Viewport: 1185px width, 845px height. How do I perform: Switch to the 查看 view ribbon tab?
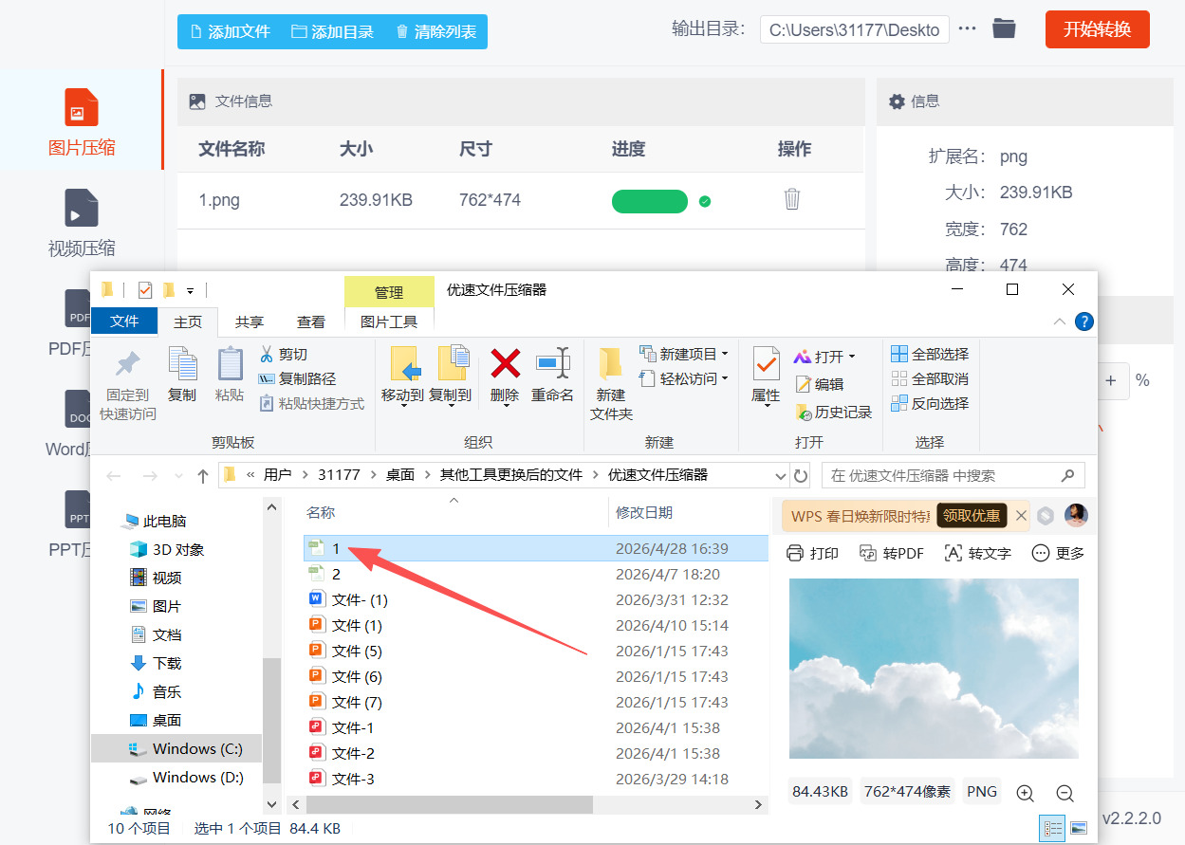(311, 321)
